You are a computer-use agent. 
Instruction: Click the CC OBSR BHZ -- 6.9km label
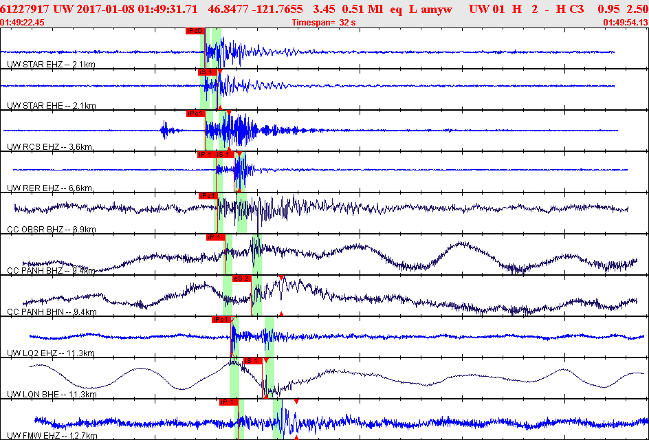click(52, 230)
